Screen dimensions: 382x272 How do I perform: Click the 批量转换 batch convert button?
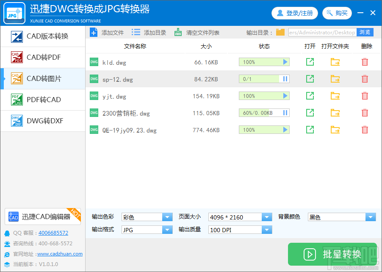pyautogui.click(x=332, y=254)
